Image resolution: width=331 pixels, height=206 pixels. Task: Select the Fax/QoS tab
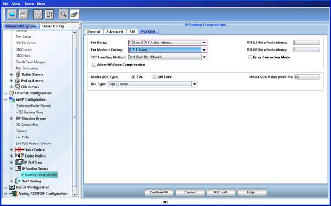click(148, 32)
